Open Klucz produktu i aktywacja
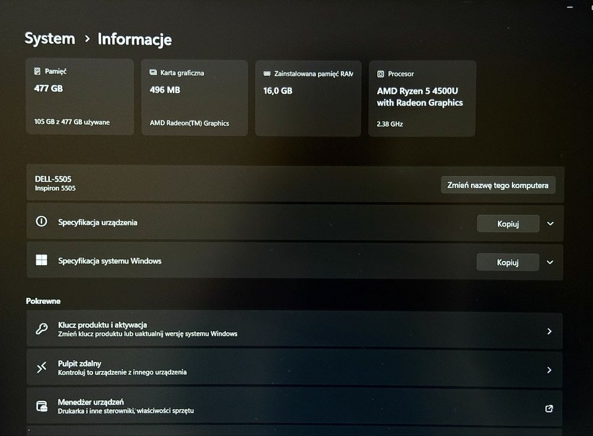 tap(294, 330)
